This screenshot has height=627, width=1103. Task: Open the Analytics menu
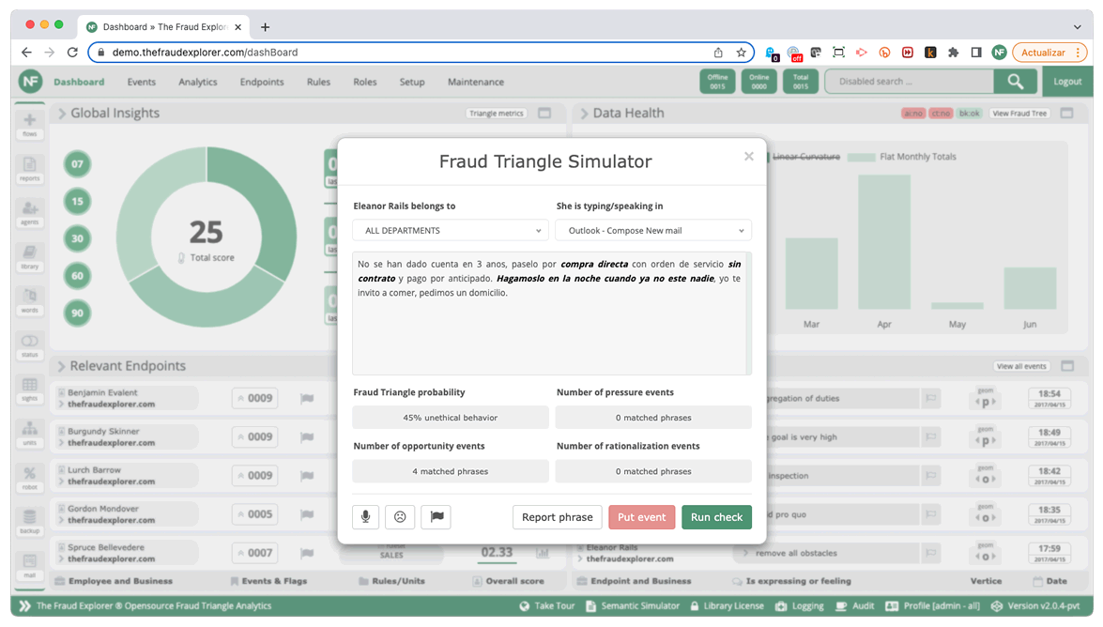tap(198, 82)
